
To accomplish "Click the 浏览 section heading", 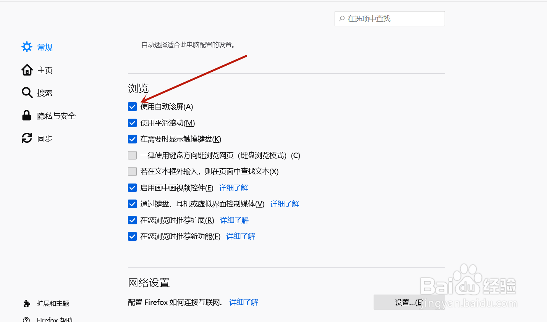I will point(138,89).
